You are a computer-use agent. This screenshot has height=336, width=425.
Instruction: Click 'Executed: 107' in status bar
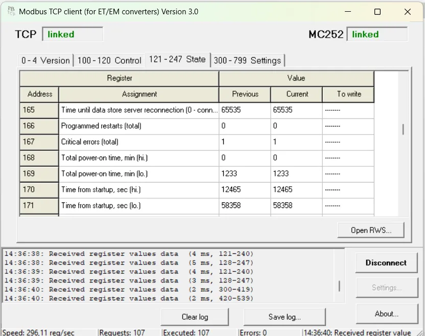click(x=186, y=332)
